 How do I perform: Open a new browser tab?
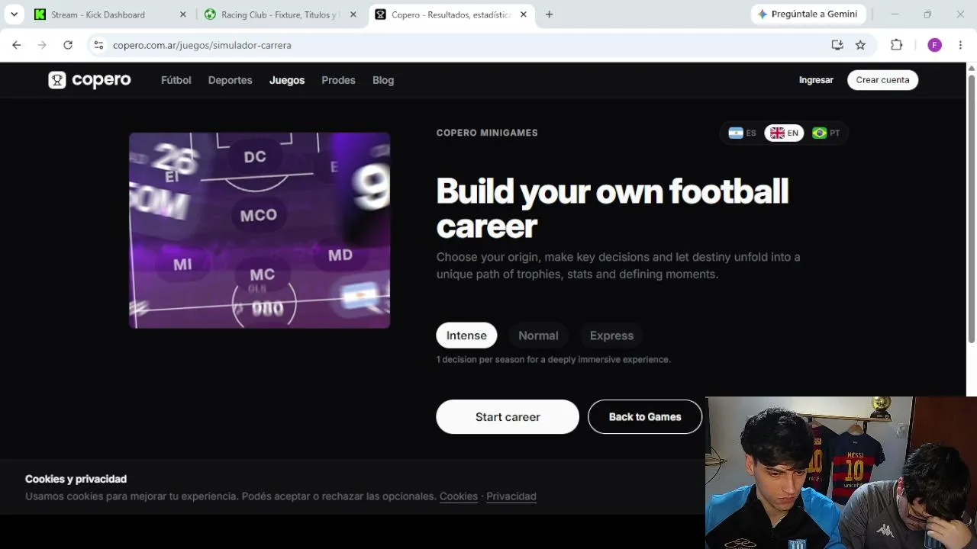(549, 14)
